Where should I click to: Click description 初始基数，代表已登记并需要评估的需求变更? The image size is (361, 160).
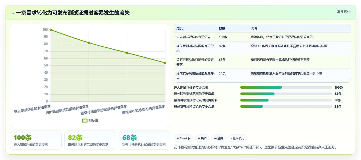point(282,37)
